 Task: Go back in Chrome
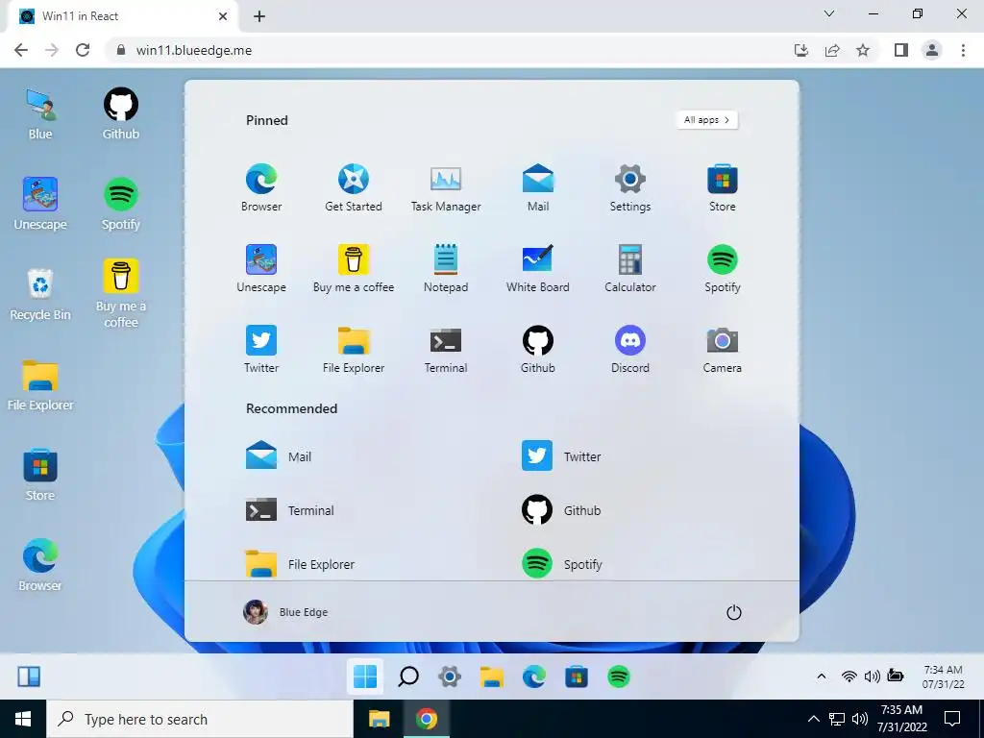pos(21,50)
